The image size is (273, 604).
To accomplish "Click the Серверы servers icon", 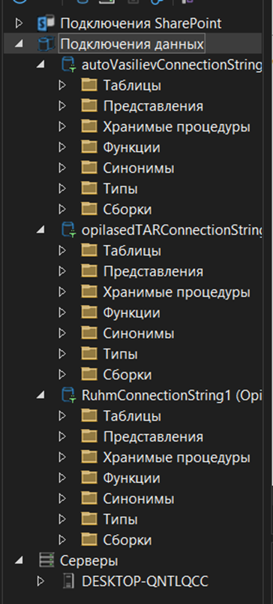I will click(46, 560).
